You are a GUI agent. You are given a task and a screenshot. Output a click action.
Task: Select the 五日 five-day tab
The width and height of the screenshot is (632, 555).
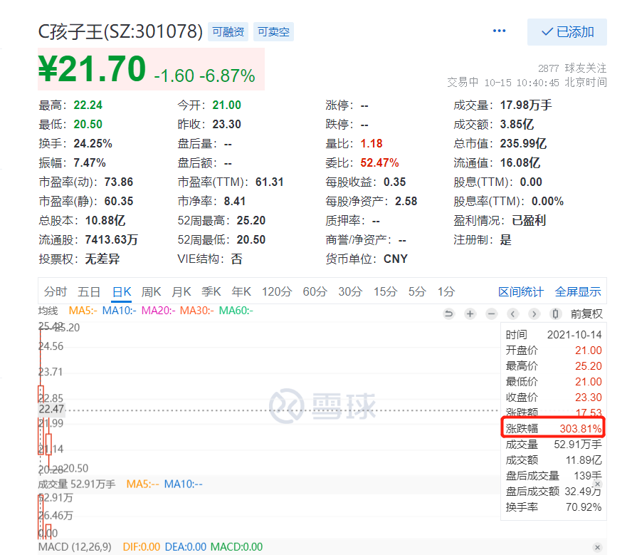[89, 291]
